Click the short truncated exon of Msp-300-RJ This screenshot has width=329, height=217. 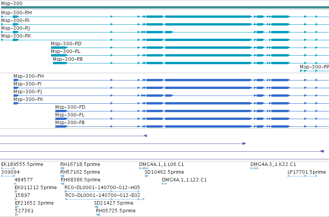169,32
